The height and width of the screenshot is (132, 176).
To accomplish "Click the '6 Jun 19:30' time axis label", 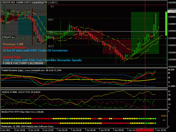I will click(x=20, y=130).
